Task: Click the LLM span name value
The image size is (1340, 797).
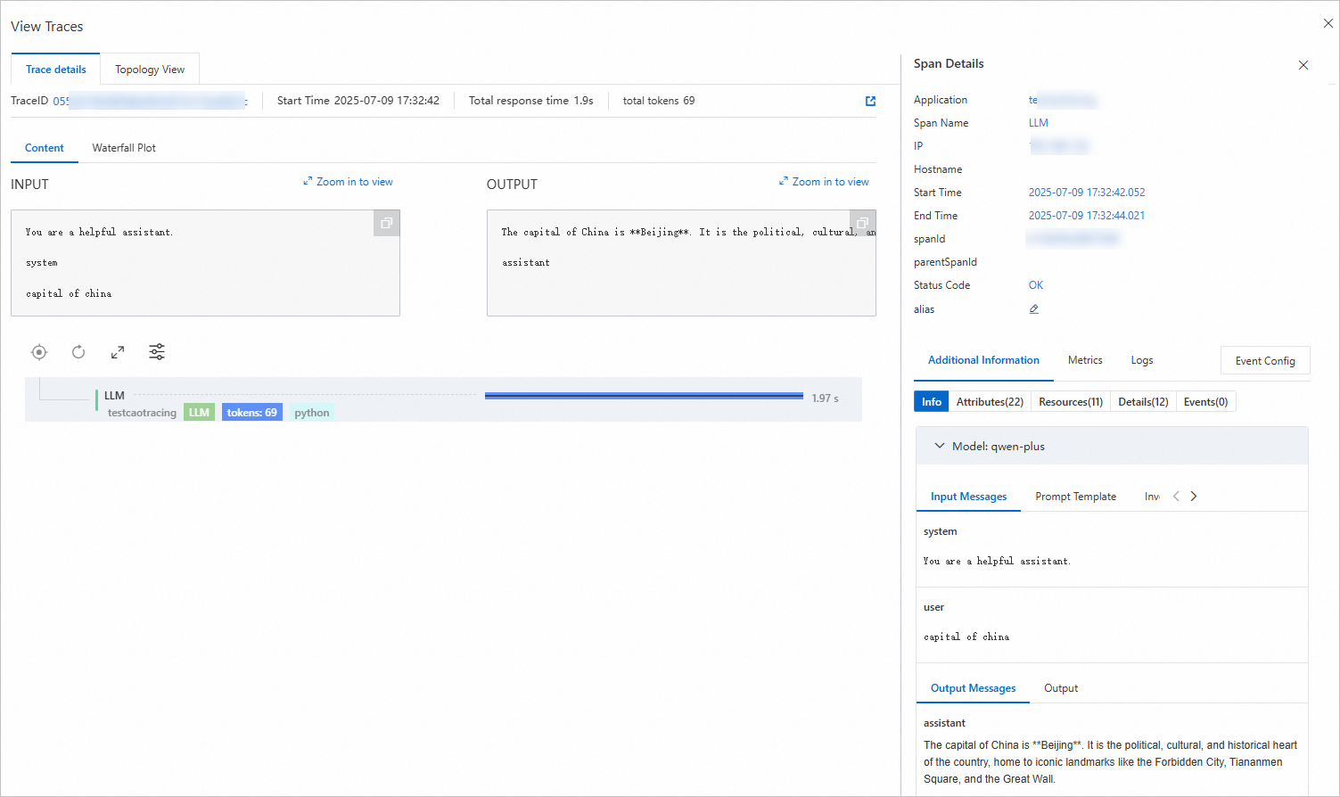Action: coord(1039,123)
